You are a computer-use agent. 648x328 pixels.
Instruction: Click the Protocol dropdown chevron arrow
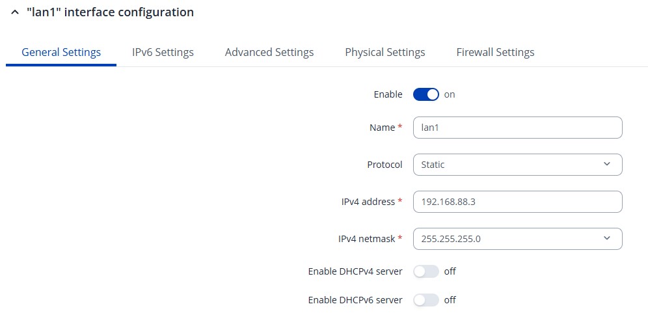tap(607, 165)
